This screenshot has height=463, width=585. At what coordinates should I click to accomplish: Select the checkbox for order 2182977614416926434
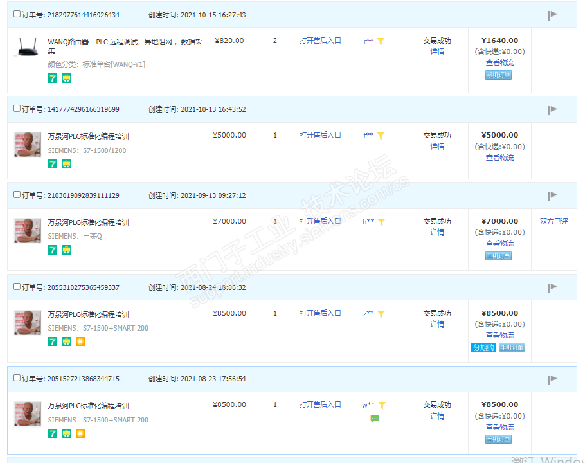click(17, 14)
